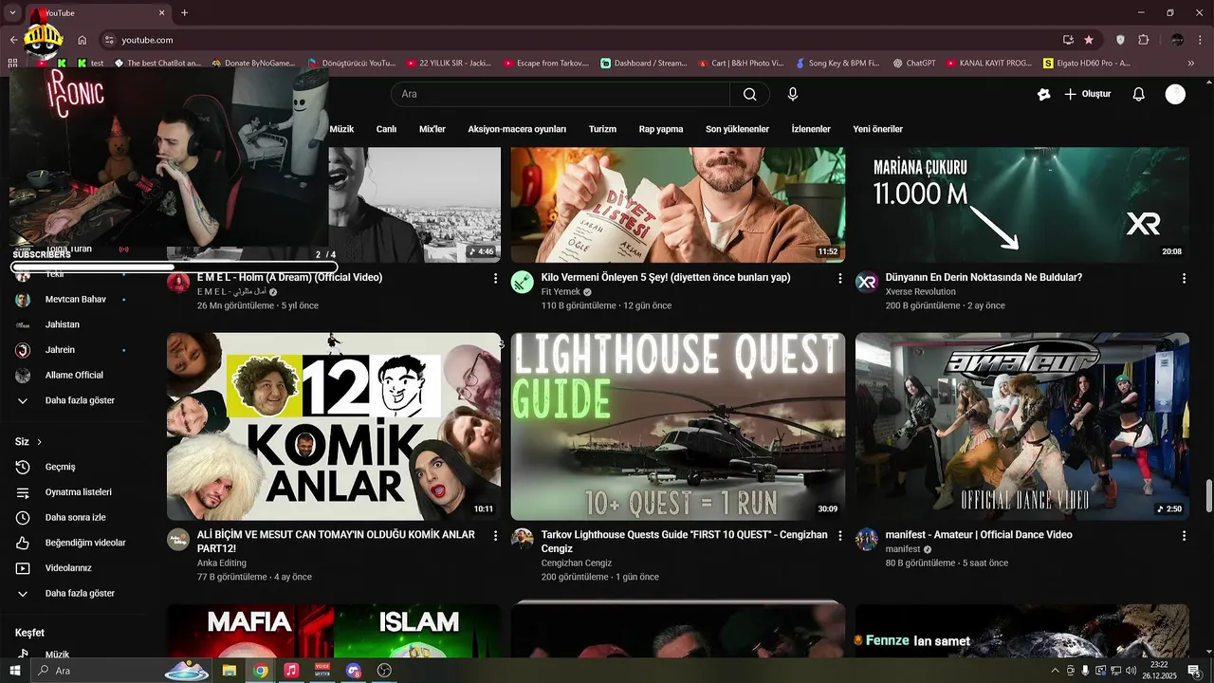Open Allame Official subscription channel
This screenshot has width=1214, height=683.
coord(74,375)
